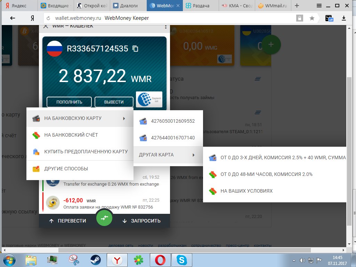The image size is (356, 267).
Task: Open the -612,00 WMR transaction entry
Action: (104, 203)
